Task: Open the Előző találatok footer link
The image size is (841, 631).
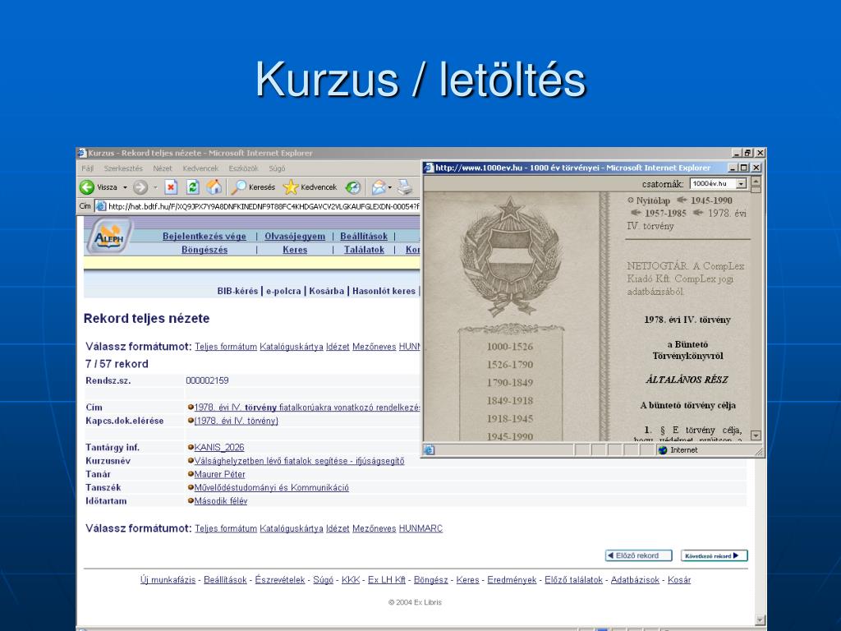Action: coord(573,580)
